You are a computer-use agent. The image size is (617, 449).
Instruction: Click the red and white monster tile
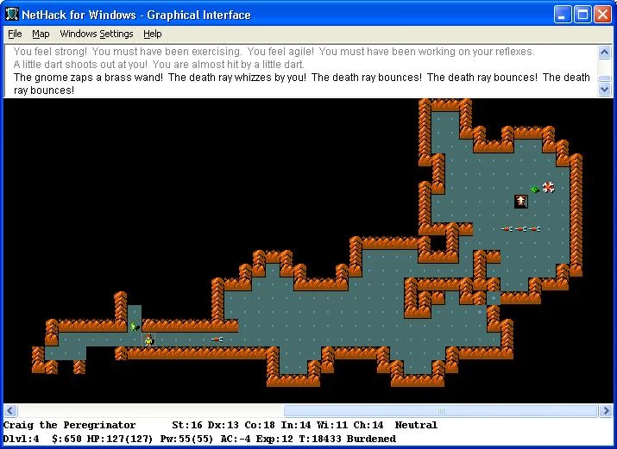[549, 187]
